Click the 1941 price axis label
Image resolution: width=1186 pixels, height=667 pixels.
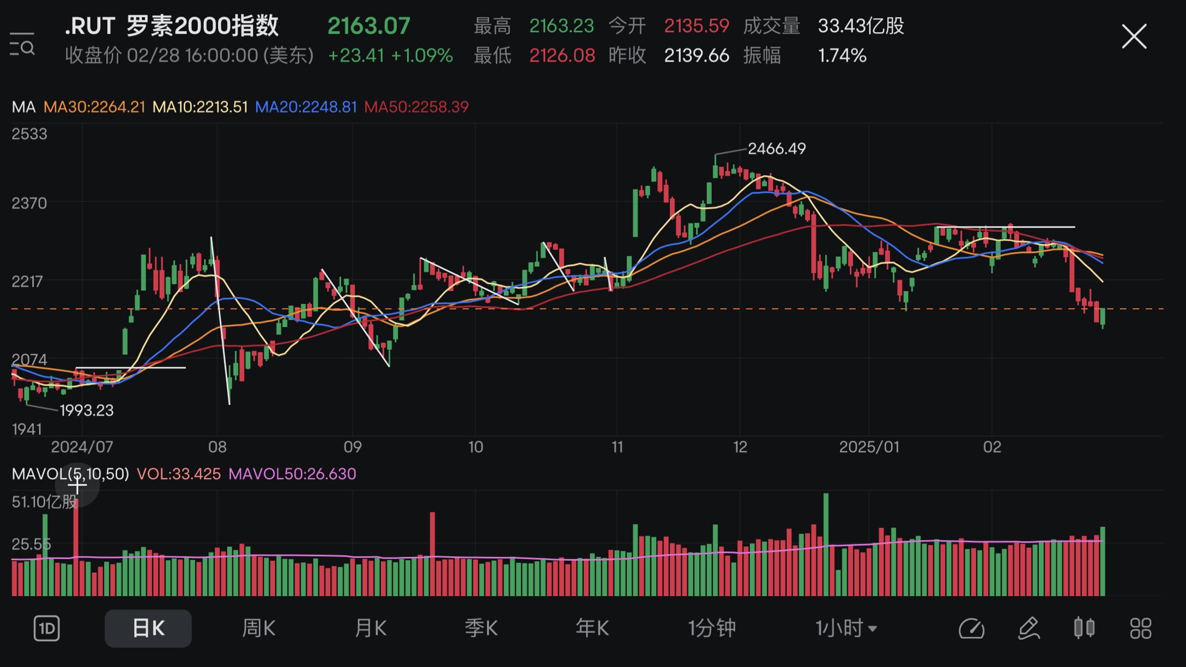click(x=27, y=429)
